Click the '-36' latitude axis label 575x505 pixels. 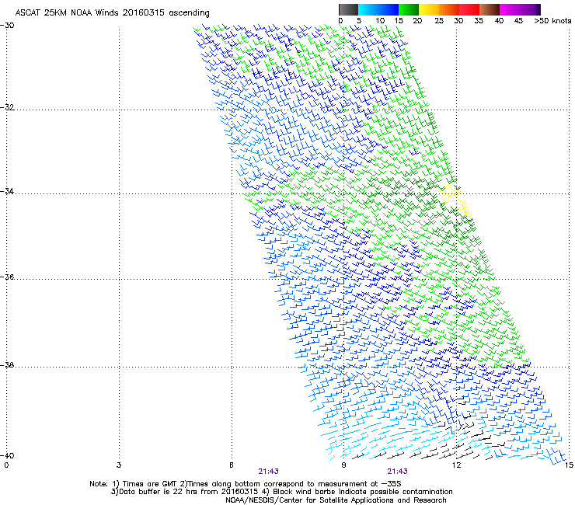click(x=7, y=277)
